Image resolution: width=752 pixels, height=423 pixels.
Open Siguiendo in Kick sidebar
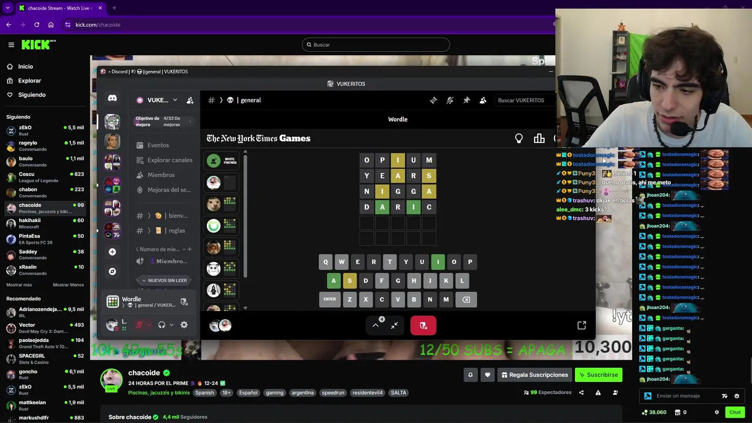point(32,95)
